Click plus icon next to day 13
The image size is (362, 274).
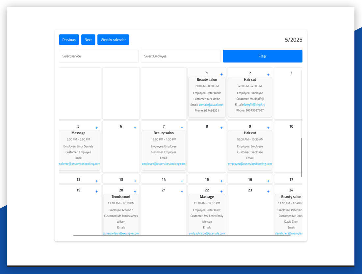pos(135,181)
